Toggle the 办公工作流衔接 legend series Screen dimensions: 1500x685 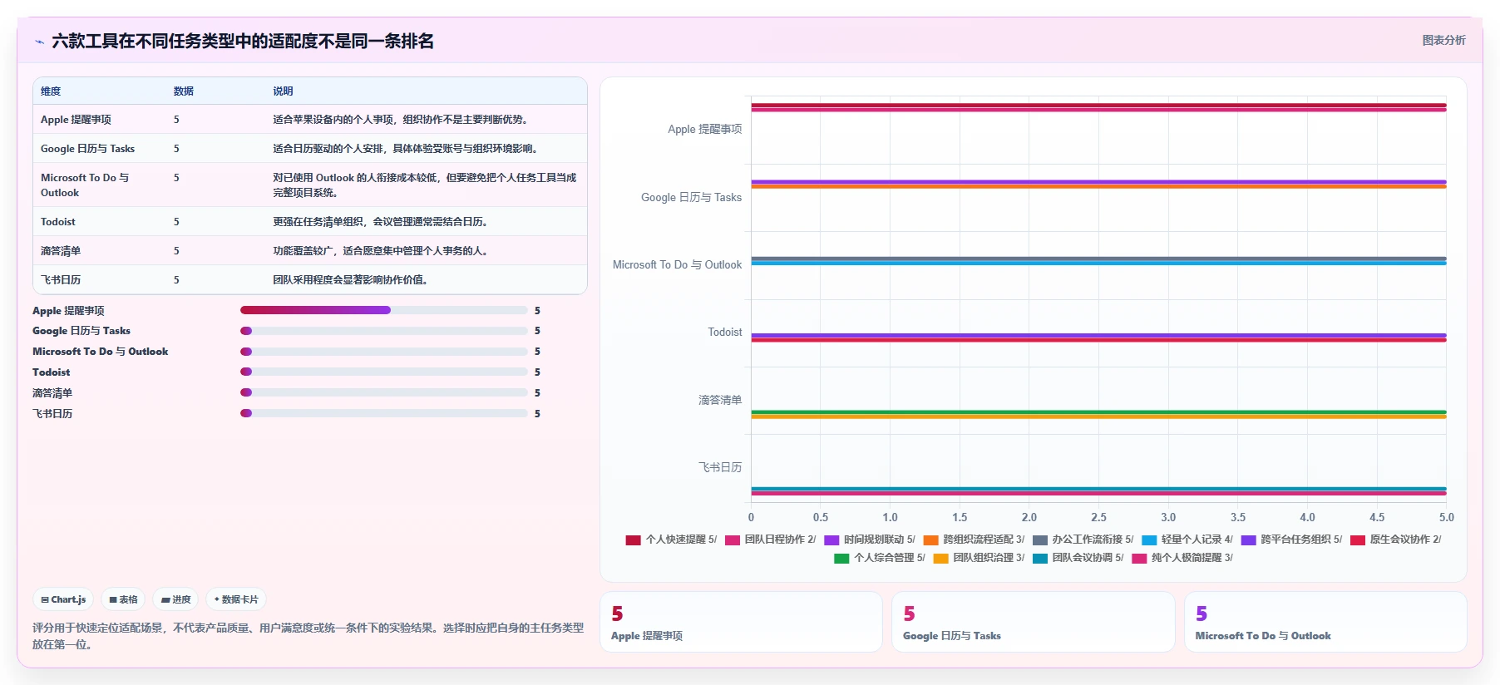click(1083, 540)
